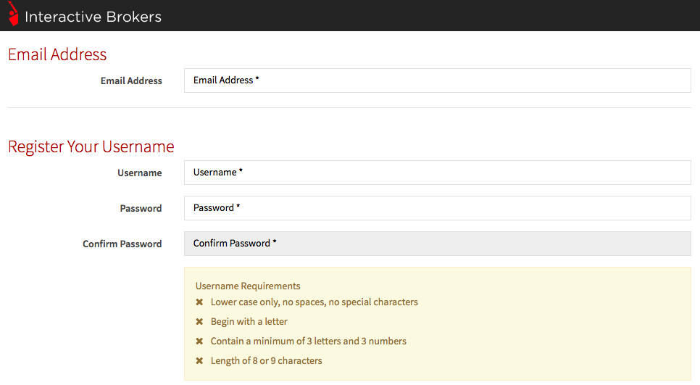Image resolution: width=700 pixels, height=385 pixels.
Task: Click X icon beside minimum 3 letters requirement
Action: (x=199, y=341)
